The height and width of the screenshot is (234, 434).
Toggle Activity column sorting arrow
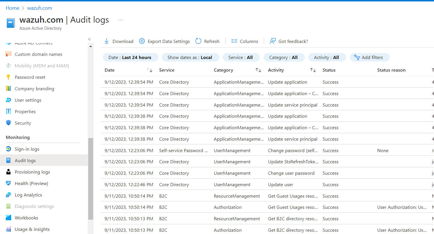(313, 70)
